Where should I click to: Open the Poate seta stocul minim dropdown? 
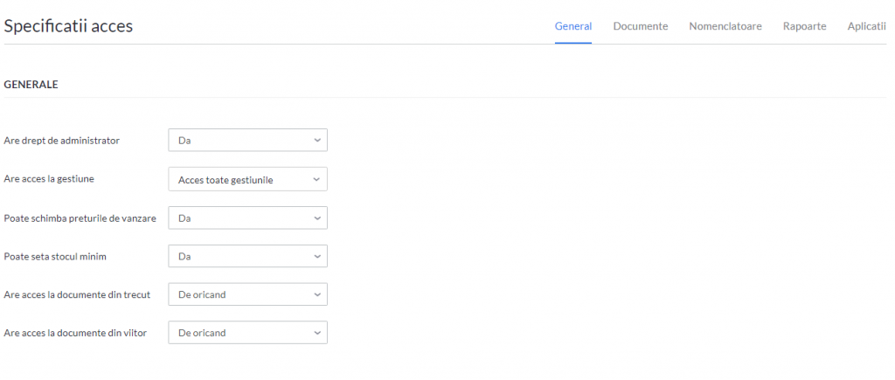(247, 256)
